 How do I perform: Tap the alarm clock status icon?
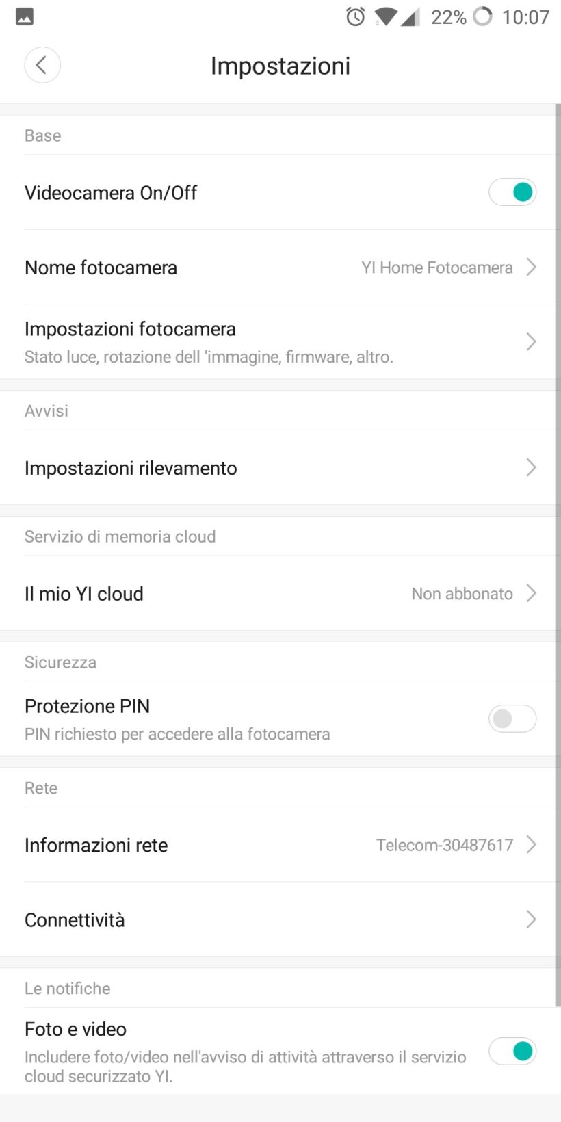click(x=355, y=16)
